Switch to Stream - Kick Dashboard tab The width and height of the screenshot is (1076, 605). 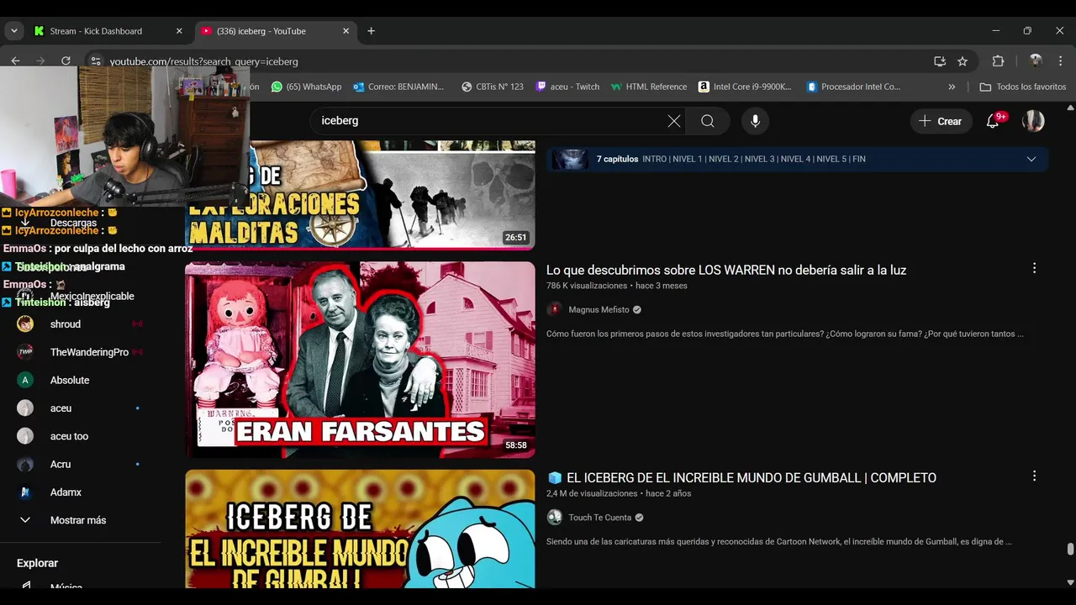108,31
